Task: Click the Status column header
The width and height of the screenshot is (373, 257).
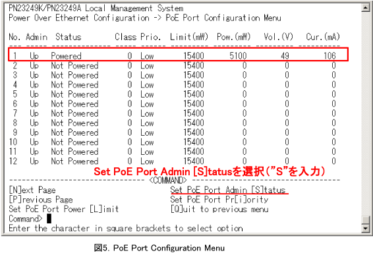Action: (69, 37)
